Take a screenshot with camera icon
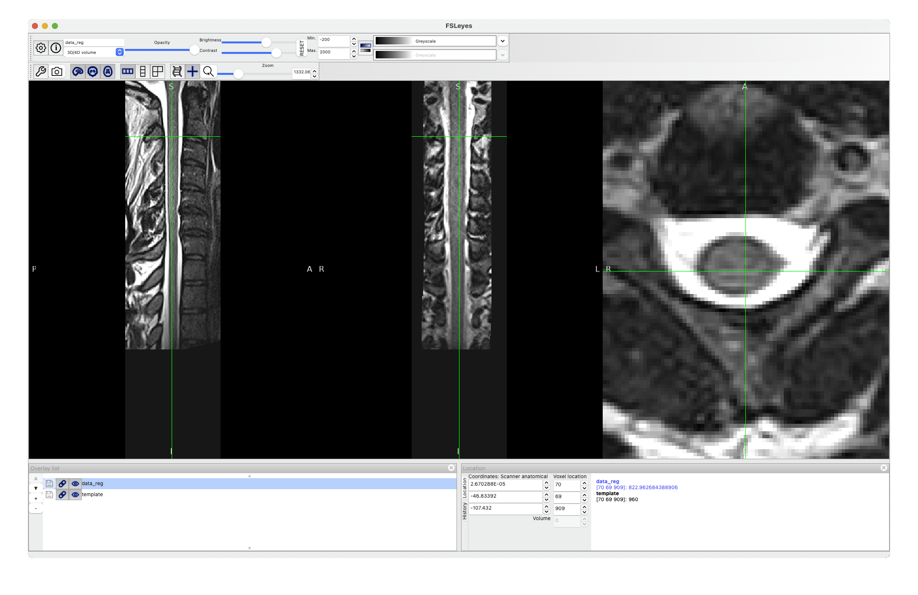The width and height of the screenshot is (918, 595). [x=57, y=71]
